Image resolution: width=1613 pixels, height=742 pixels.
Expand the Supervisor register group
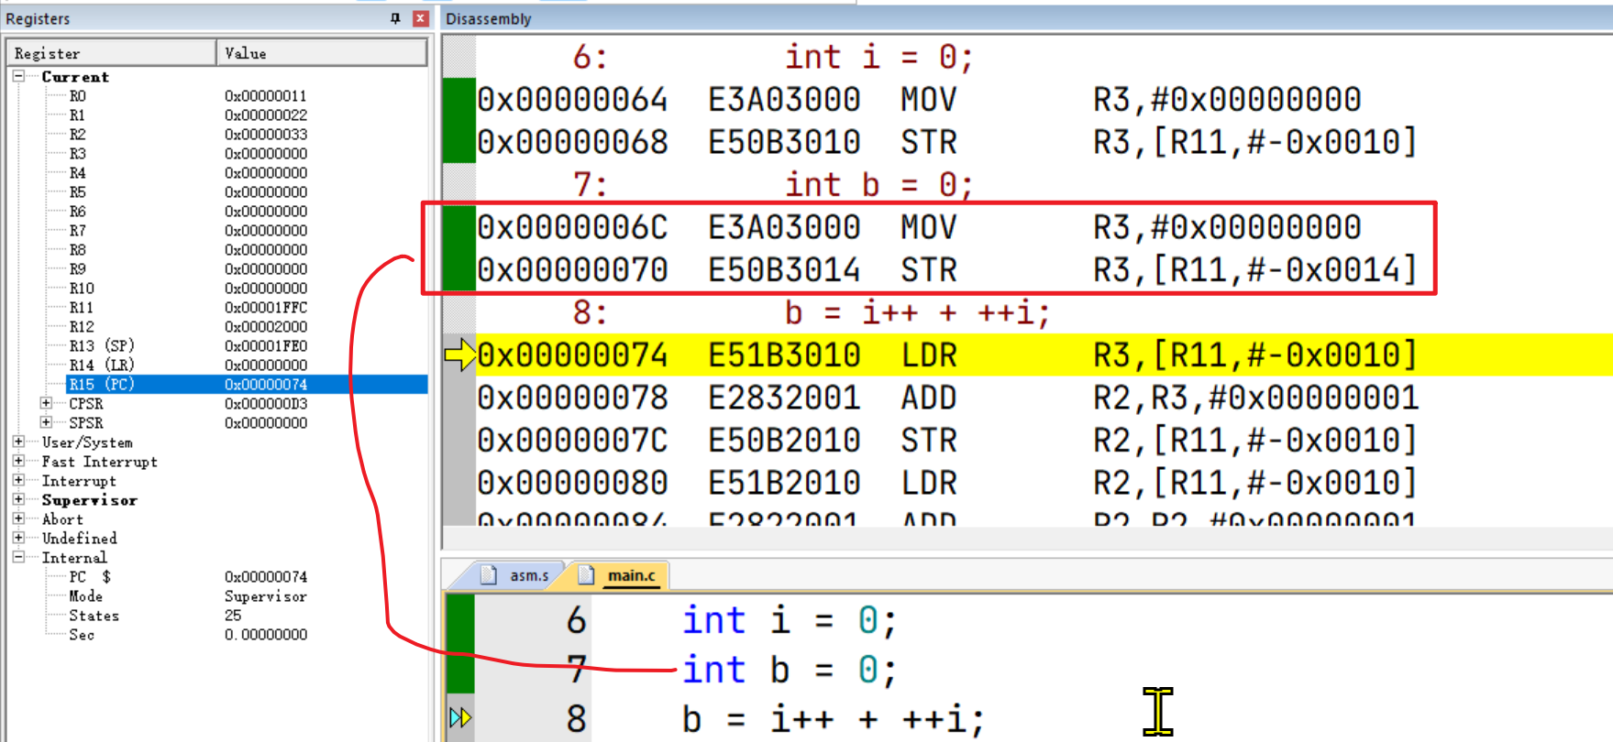tap(18, 499)
